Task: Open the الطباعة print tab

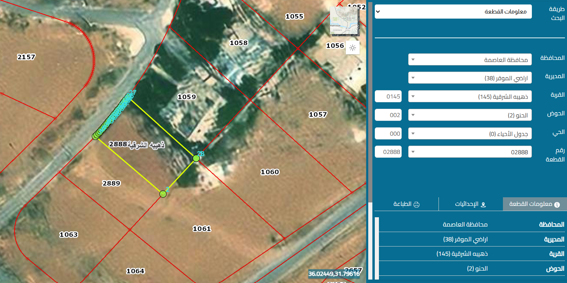Action: tap(406, 204)
